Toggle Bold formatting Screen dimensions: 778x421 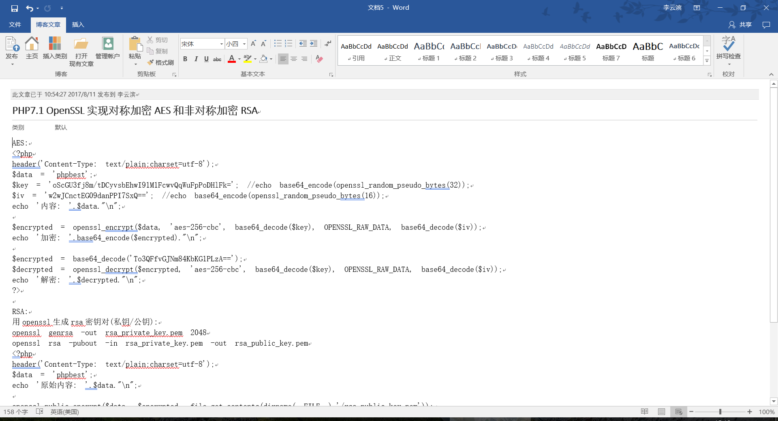pos(185,59)
